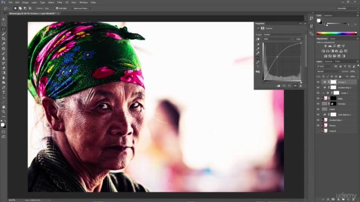Click the black point eyedropper in Curves

(x=258, y=45)
